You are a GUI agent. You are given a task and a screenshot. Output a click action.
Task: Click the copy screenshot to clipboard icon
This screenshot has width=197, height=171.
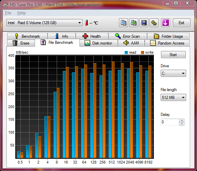coord(134,23)
